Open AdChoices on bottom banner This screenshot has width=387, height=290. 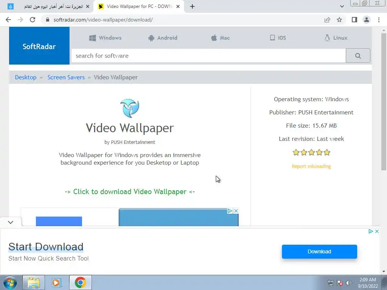(371, 231)
